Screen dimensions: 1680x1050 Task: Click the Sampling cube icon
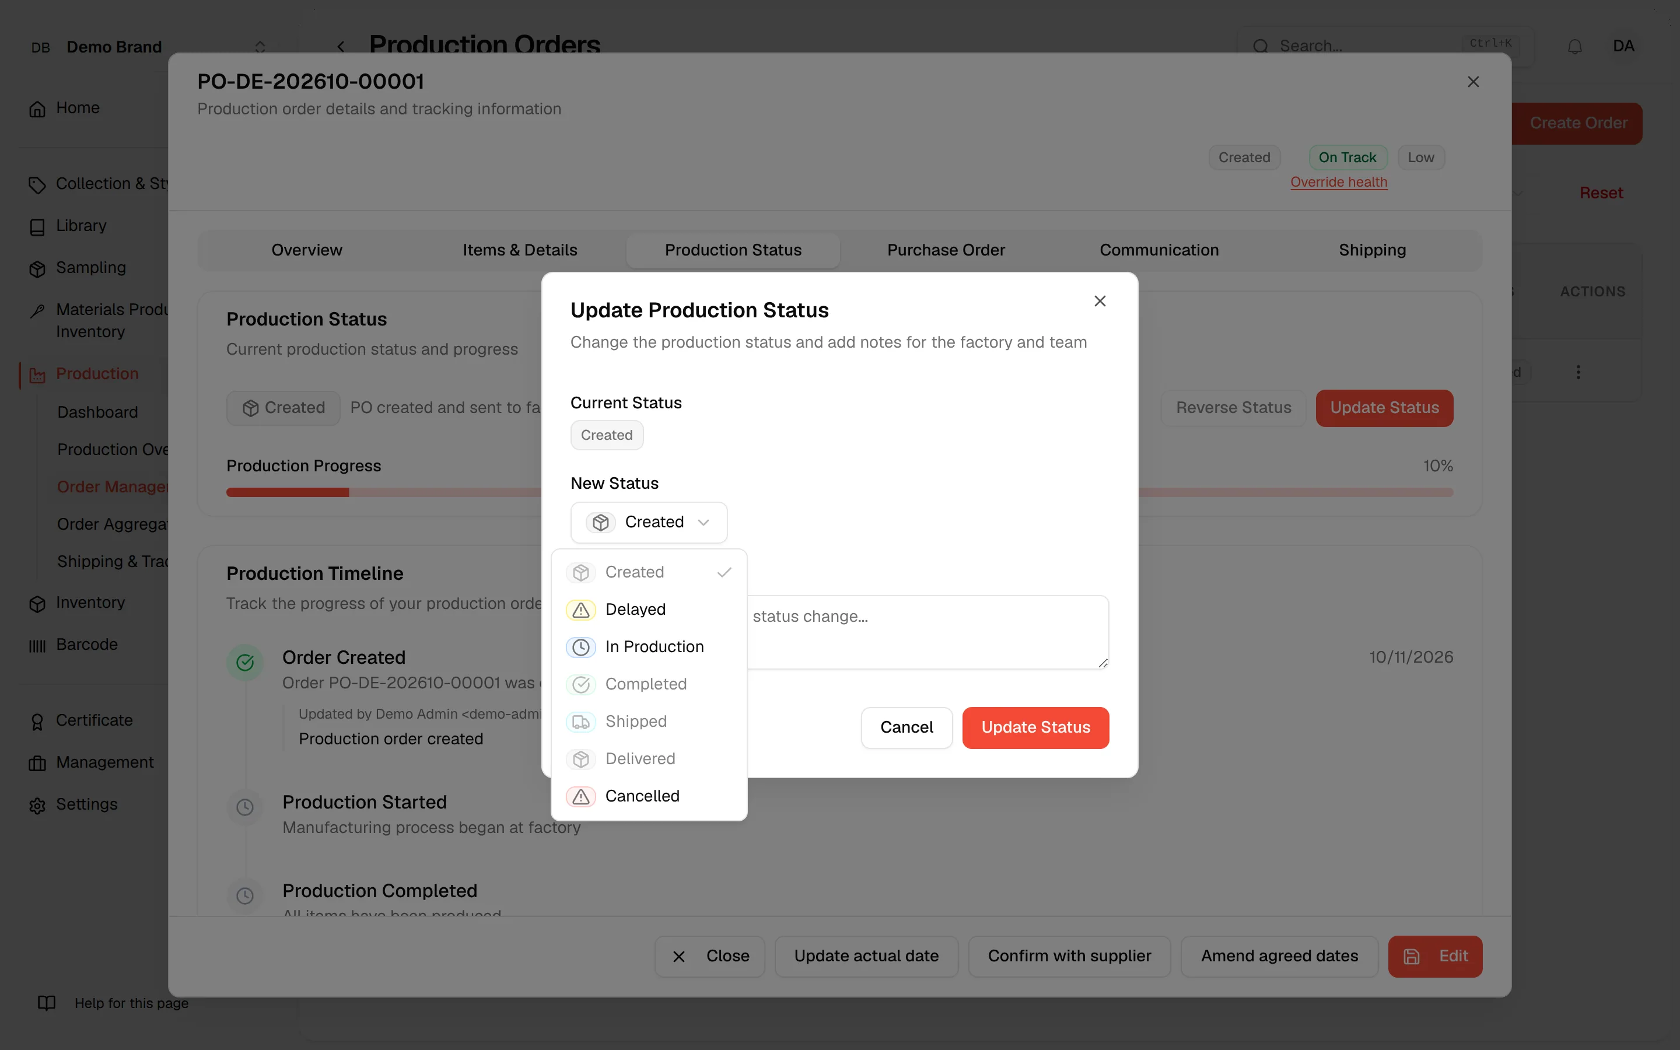click(37, 269)
